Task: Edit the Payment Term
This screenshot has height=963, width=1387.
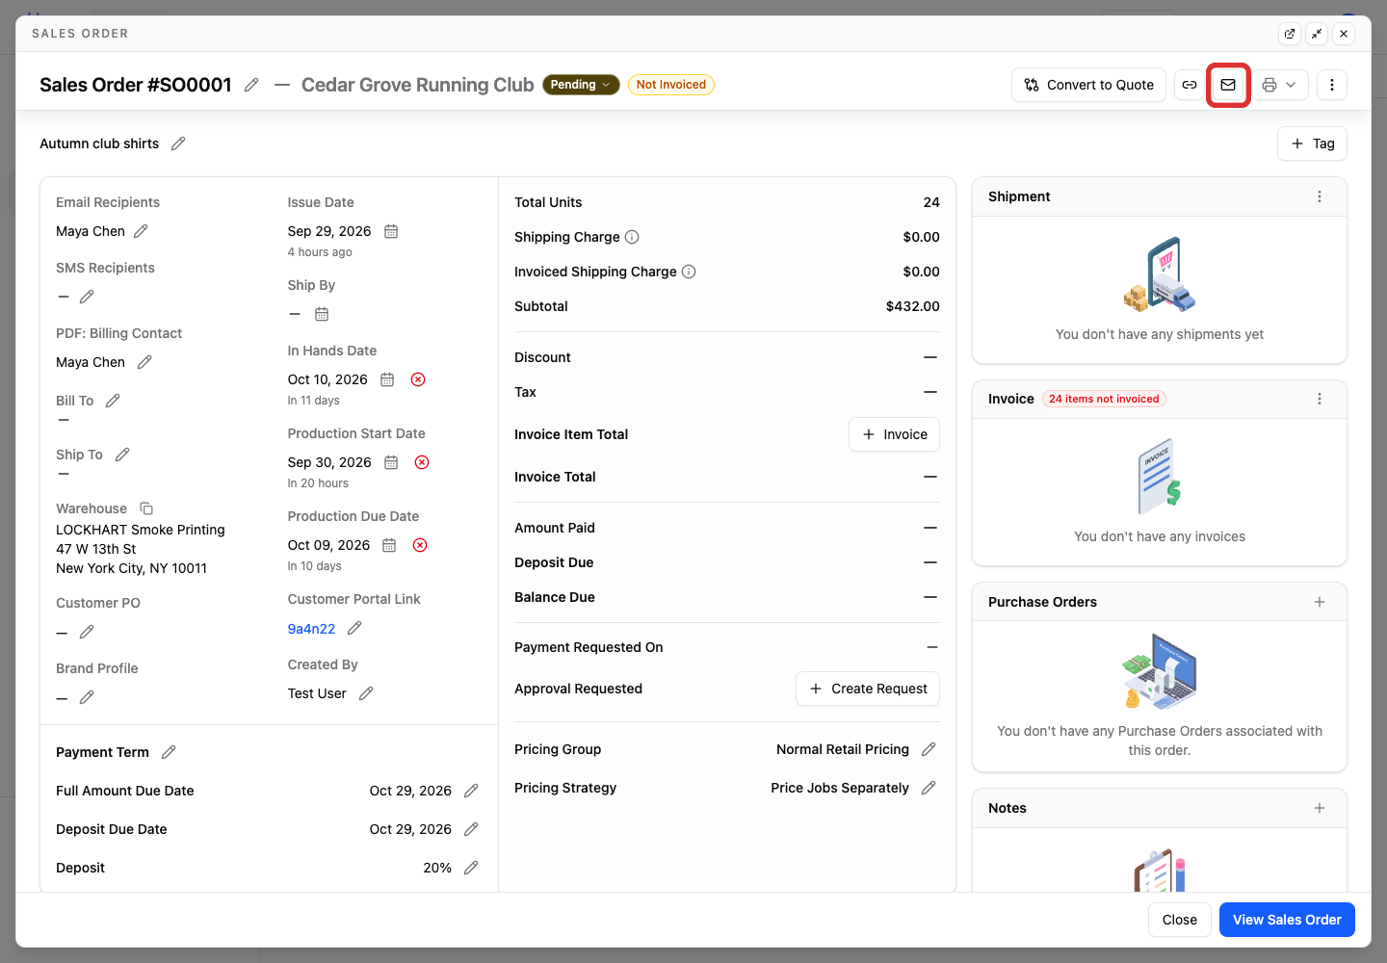Action: 169,752
